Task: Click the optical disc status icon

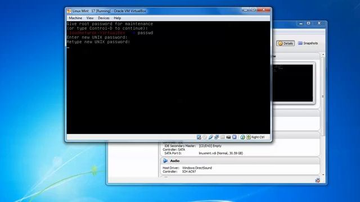Action: tap(205, 137)
